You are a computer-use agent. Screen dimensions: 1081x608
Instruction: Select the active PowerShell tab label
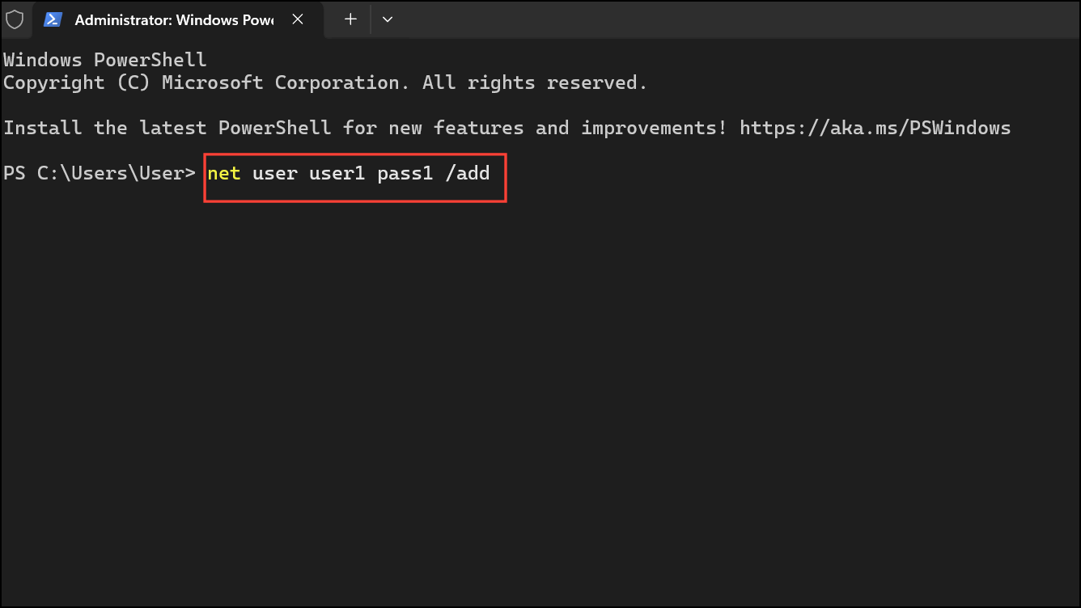pyautogui.click(x=172, y=19)
